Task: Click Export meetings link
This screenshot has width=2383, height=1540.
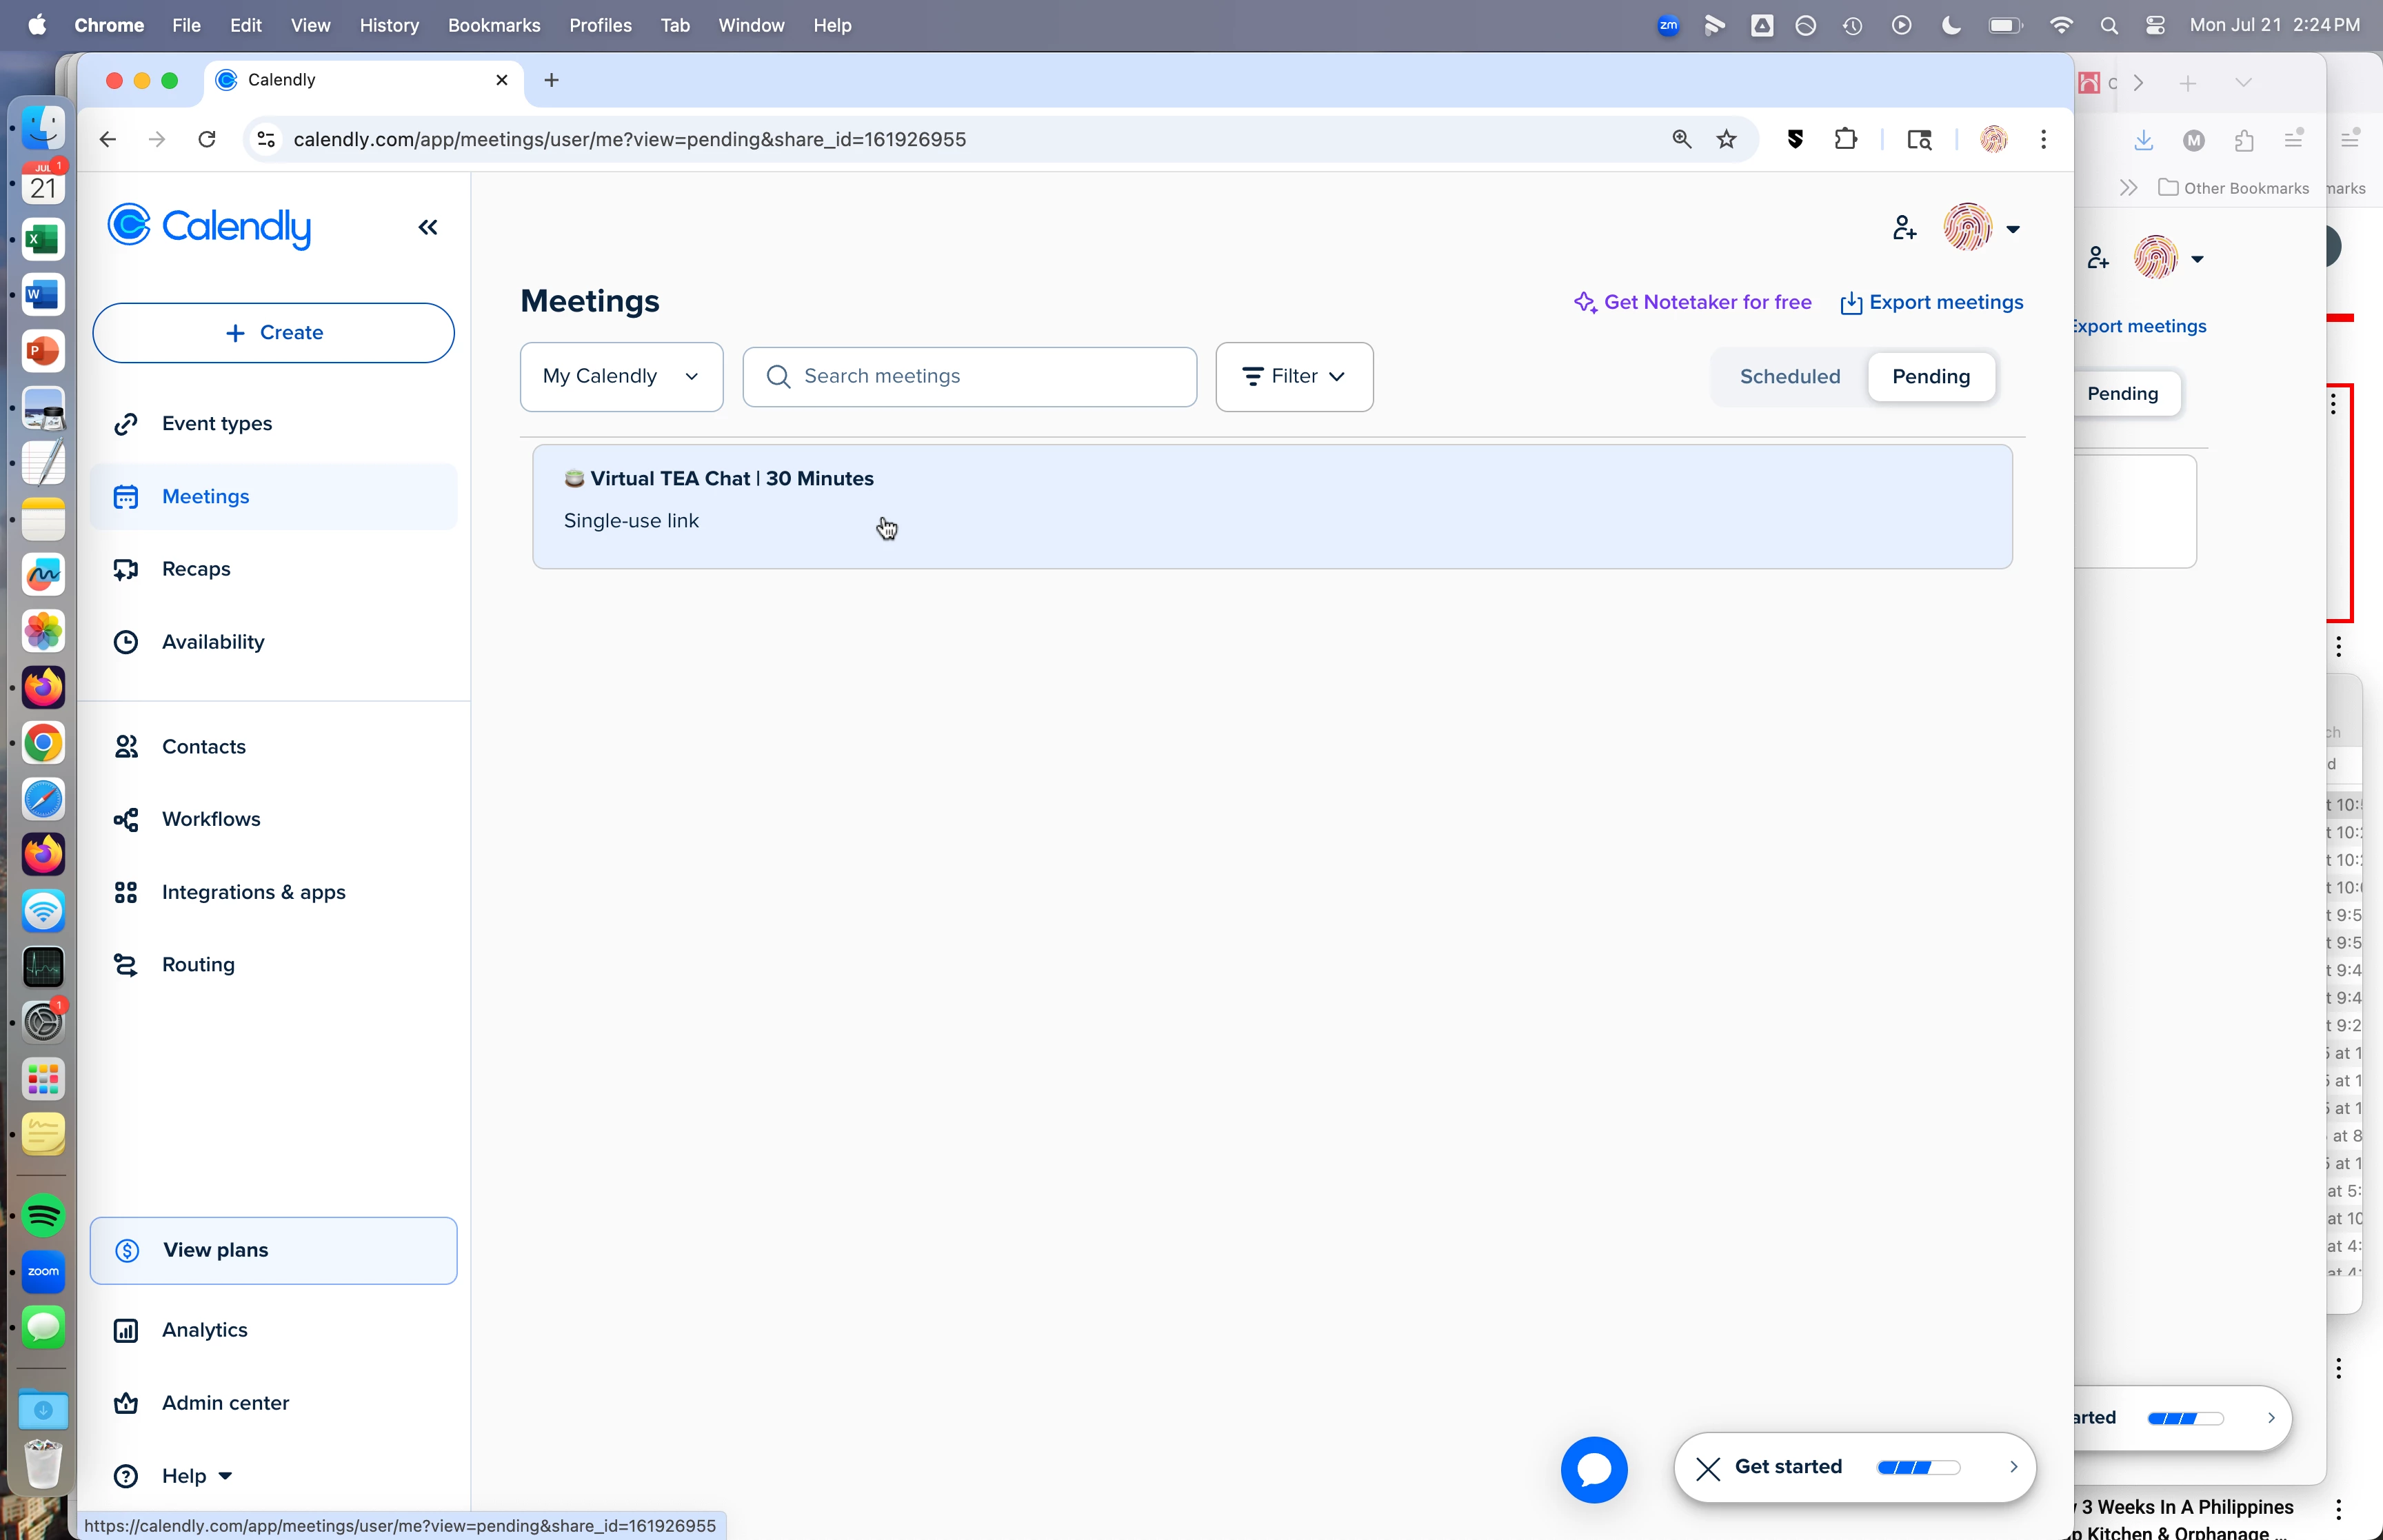Action: [x=1932, y=302]
